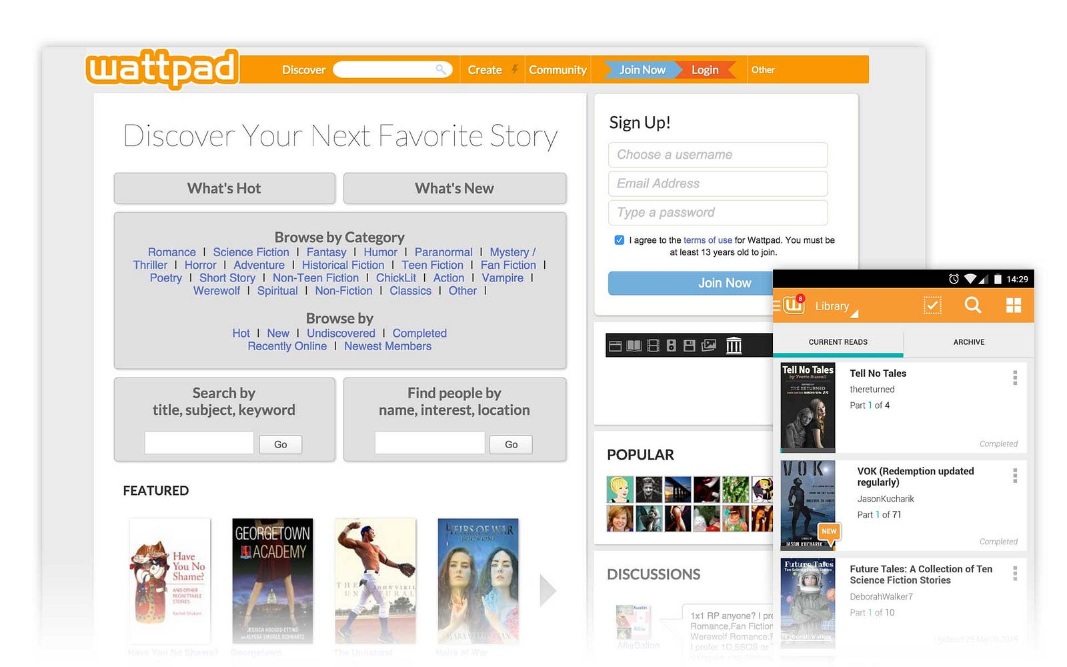Switch to grid view in mobile Library
1067x667 pixels.
tap(1014, 305)
